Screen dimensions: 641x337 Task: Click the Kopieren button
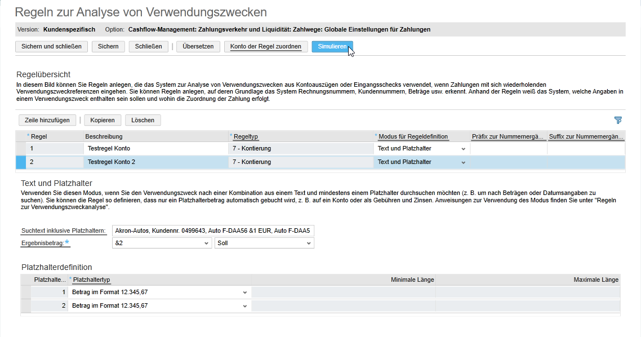tap(103, 120)
